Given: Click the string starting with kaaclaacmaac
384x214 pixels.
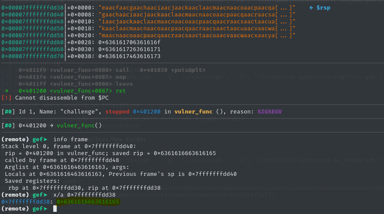Looking at the screenshot, I should tap(197, 29).
